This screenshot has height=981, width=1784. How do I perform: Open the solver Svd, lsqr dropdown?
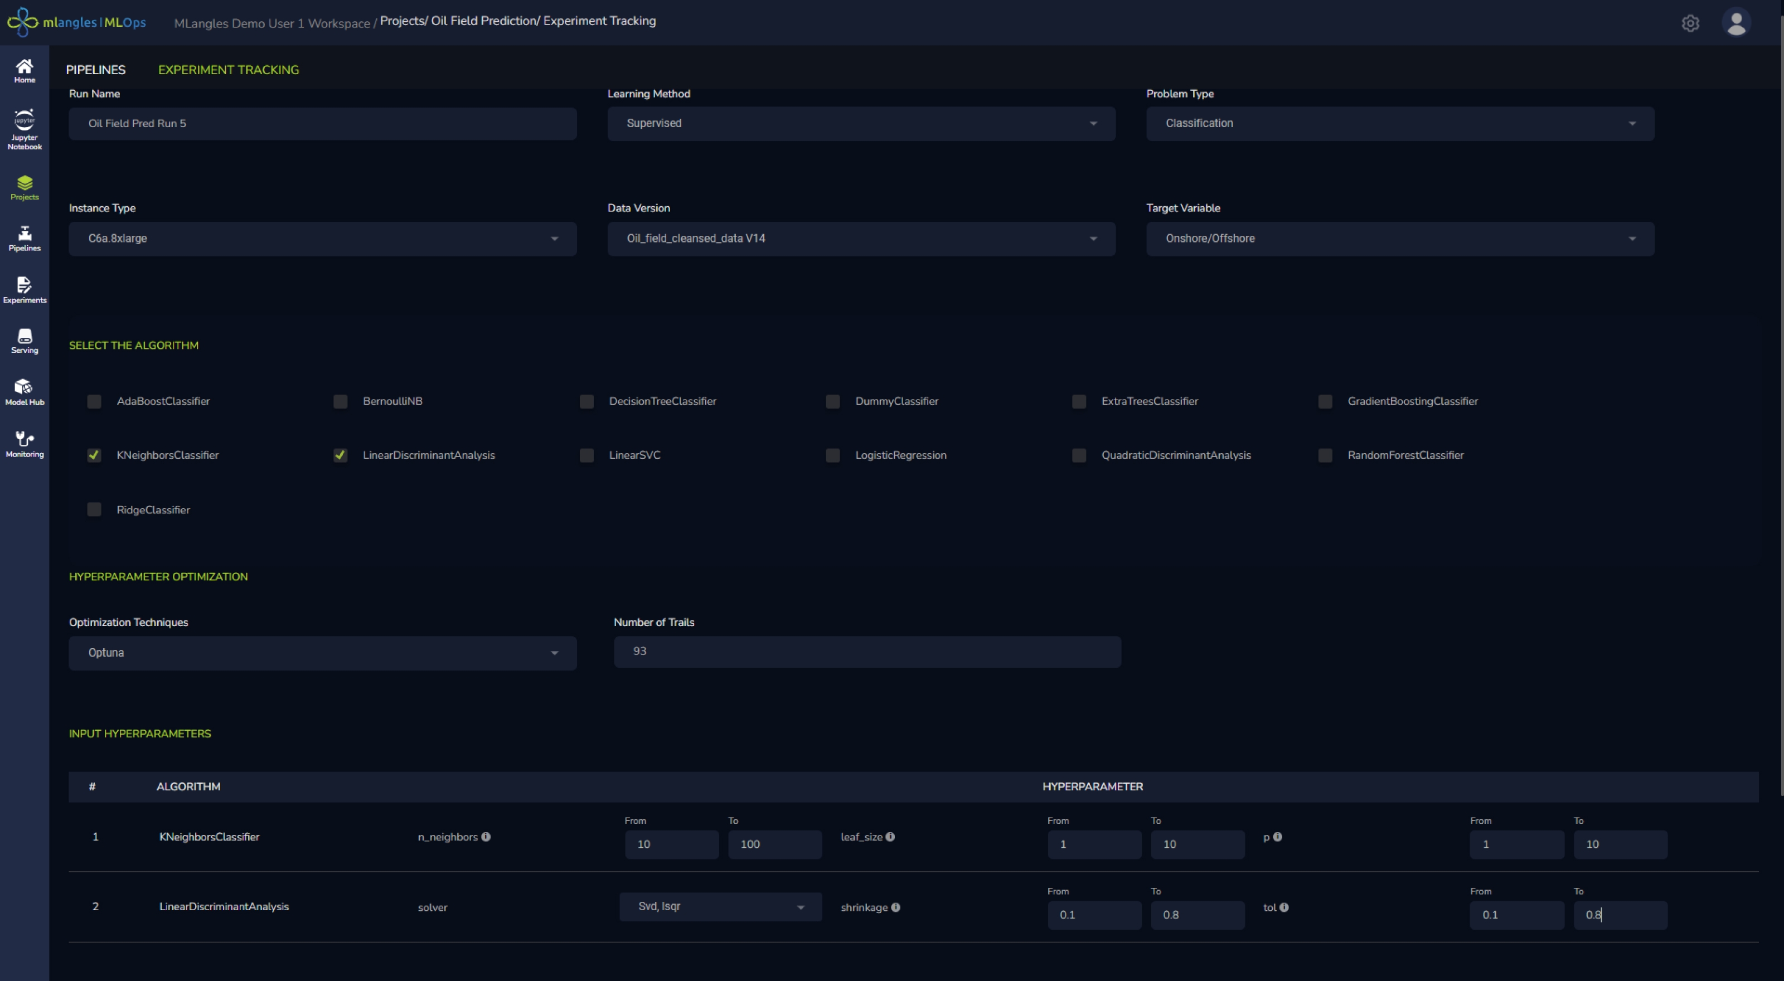[x=720, y=907]
